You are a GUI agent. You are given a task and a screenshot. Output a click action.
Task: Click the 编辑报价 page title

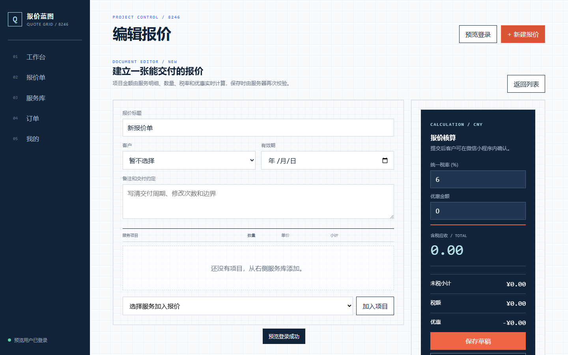[142, 34]
